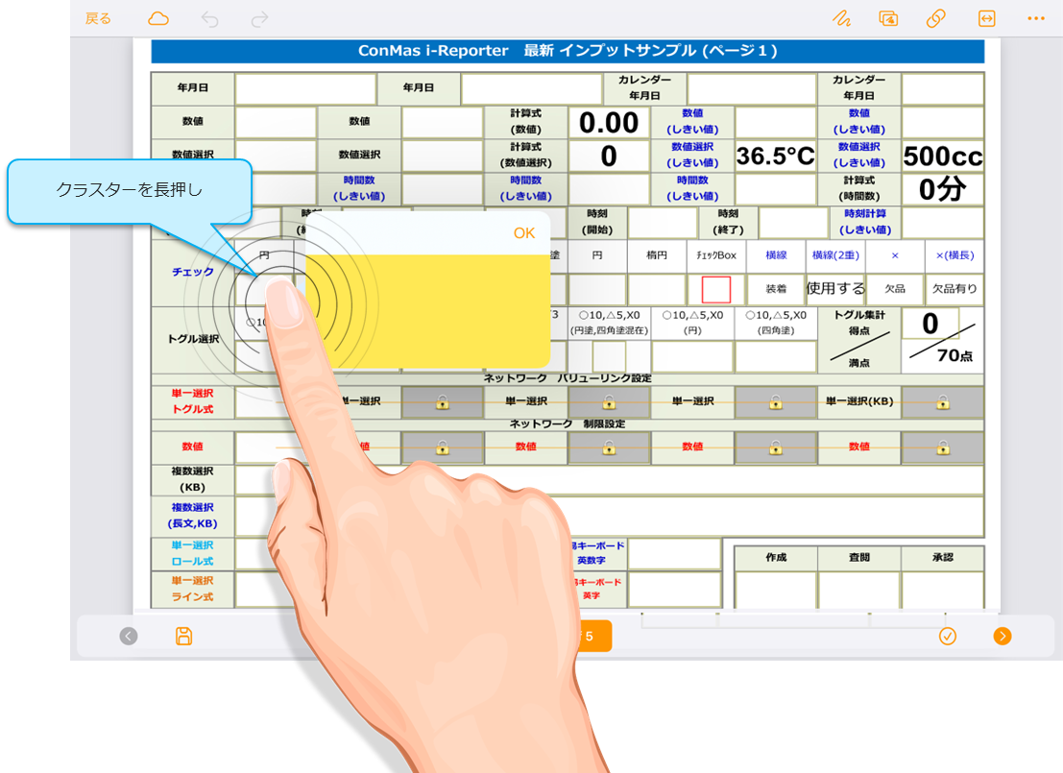Tap the fit-width icon in top bar
The width and height of the screenshot is (1063, 773).
[986, 18]
